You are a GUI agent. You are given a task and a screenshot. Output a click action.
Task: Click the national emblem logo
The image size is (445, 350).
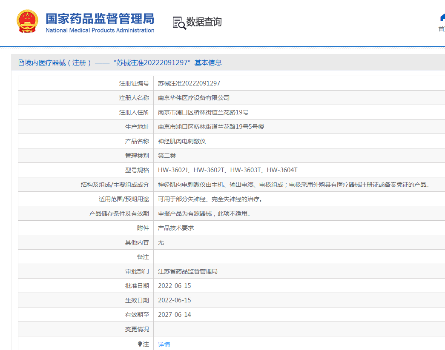27,21
